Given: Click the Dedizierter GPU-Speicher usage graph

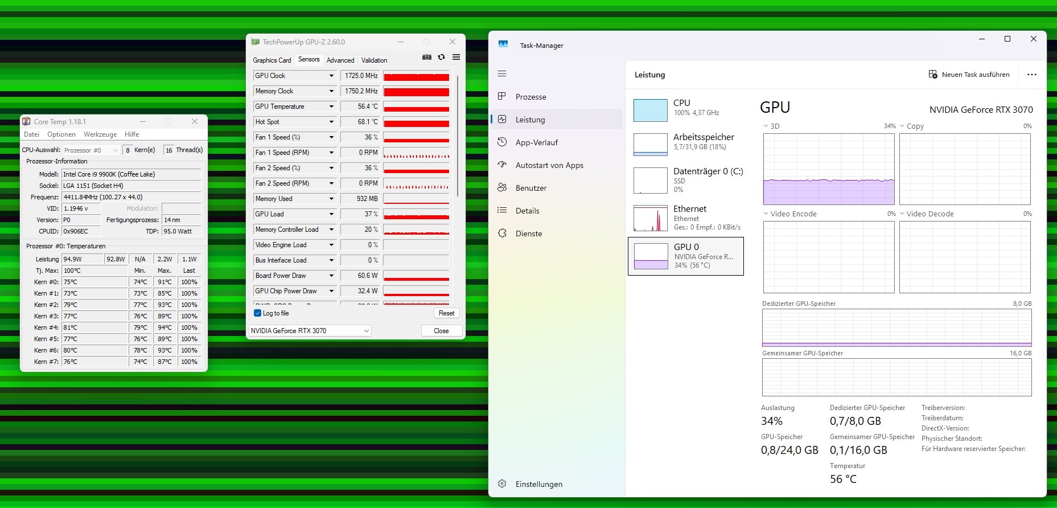Looking at the screenshot, I should [x=897, y=327].
